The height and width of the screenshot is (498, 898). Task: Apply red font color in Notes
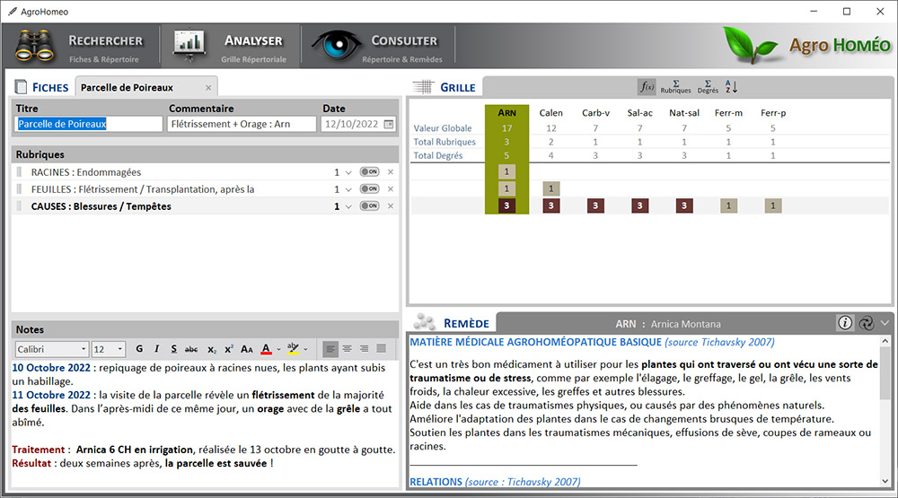coord(267,348)
